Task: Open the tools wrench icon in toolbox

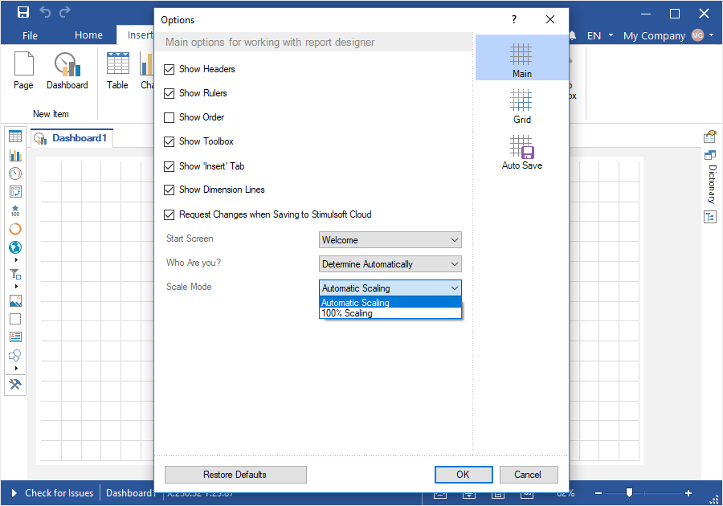Action: pos(15,385)
